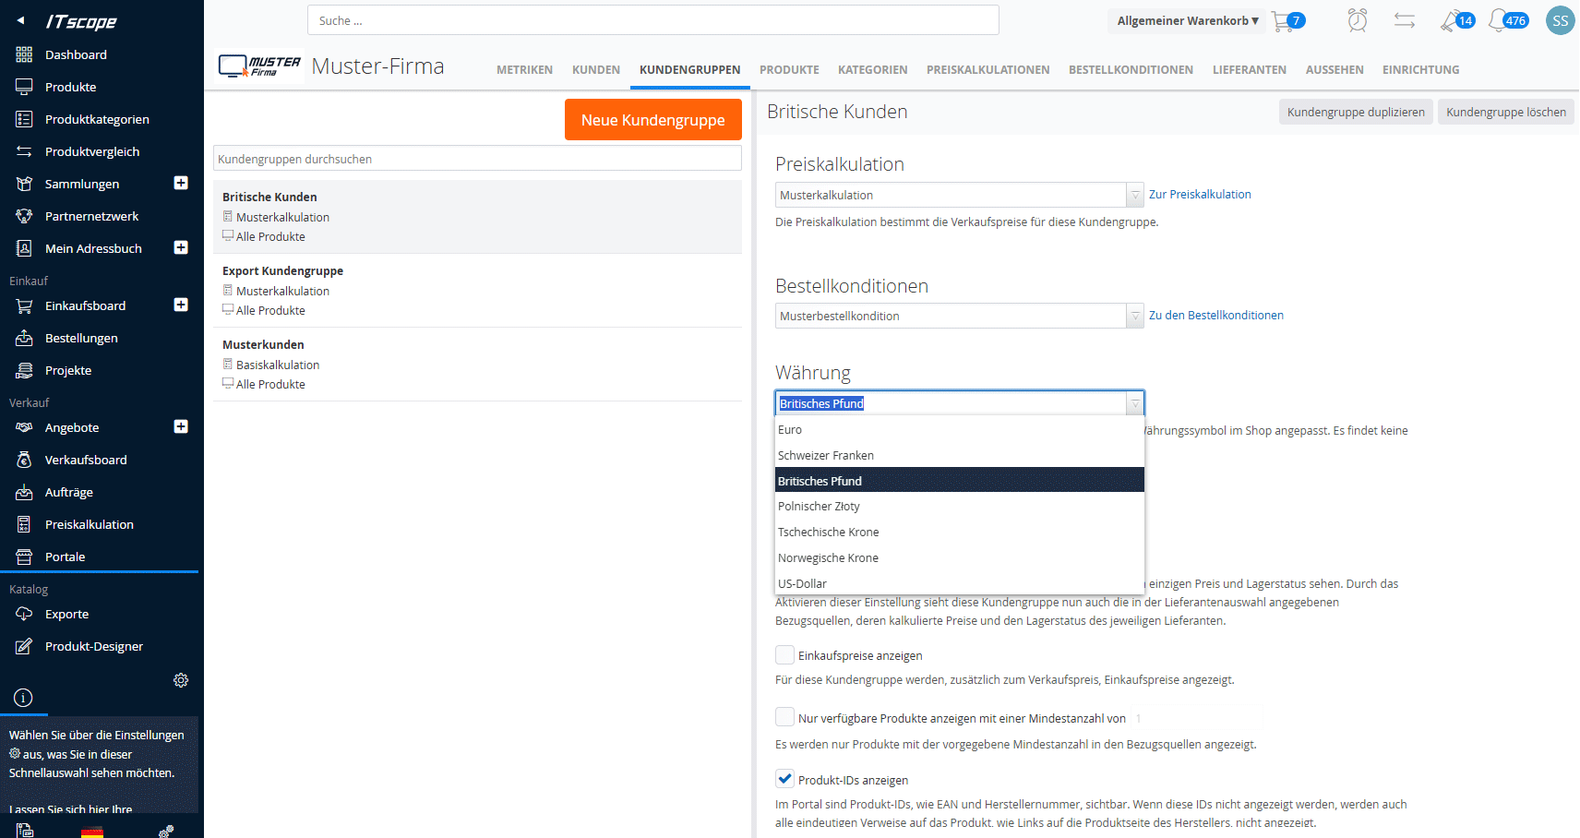Image resolution: width=1580 pixels, height=838 pixels.
Task: Expand the Allgemeiner Warenkorb selector
Action: coord(1186,19)
